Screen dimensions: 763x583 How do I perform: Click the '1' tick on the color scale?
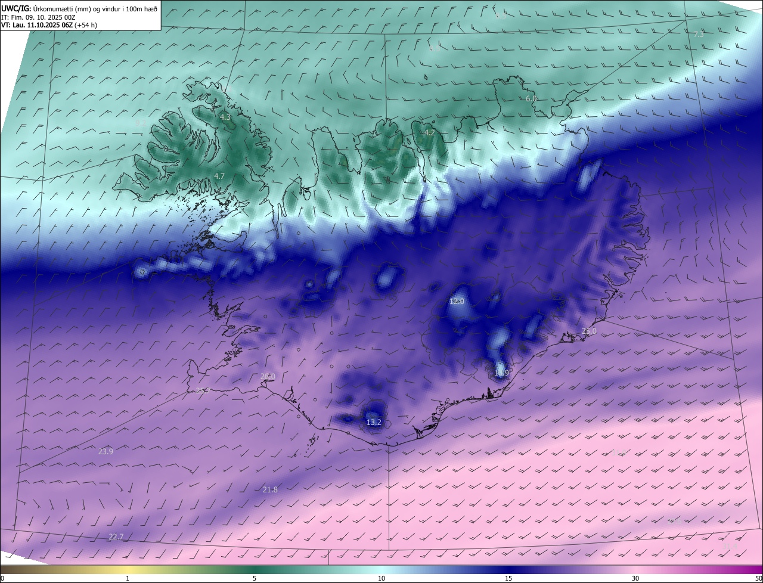(x=128, y=578)
